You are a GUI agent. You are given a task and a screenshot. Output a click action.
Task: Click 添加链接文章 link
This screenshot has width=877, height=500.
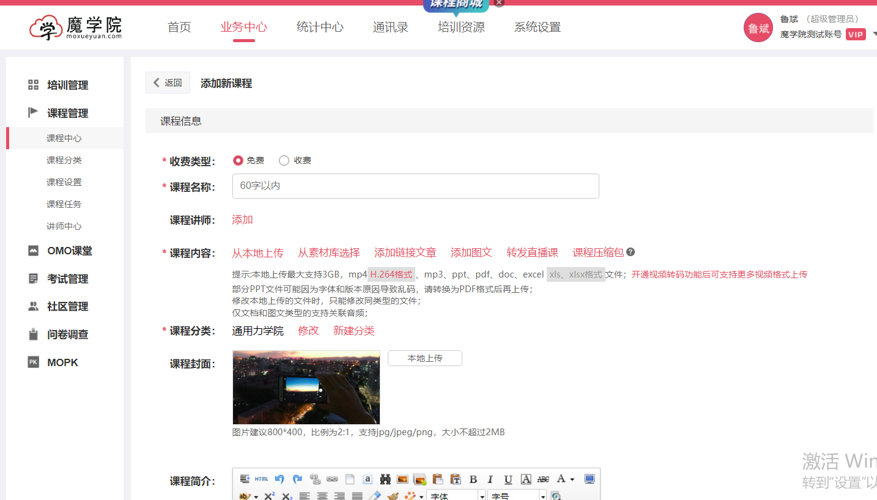(x=405, y=252)
